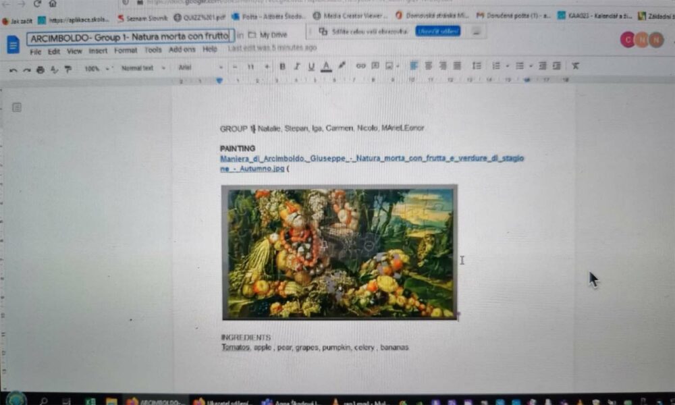Image resolution: width=675 pixels, height=405 pixels.
Task: Set right text alignment
Action: (443, 65)
